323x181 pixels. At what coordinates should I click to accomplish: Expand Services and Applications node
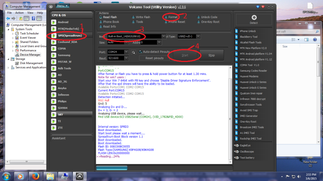(8, 67)
